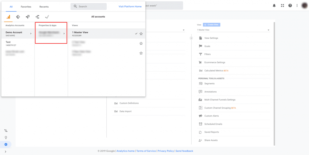Open Ecommerce Settings cart icon
The height and width of the screenshot is (155, 309).
click(200, 62)
